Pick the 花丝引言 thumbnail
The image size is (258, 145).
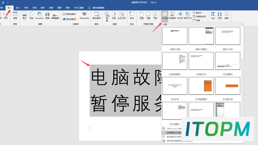(x=175, y=86)
